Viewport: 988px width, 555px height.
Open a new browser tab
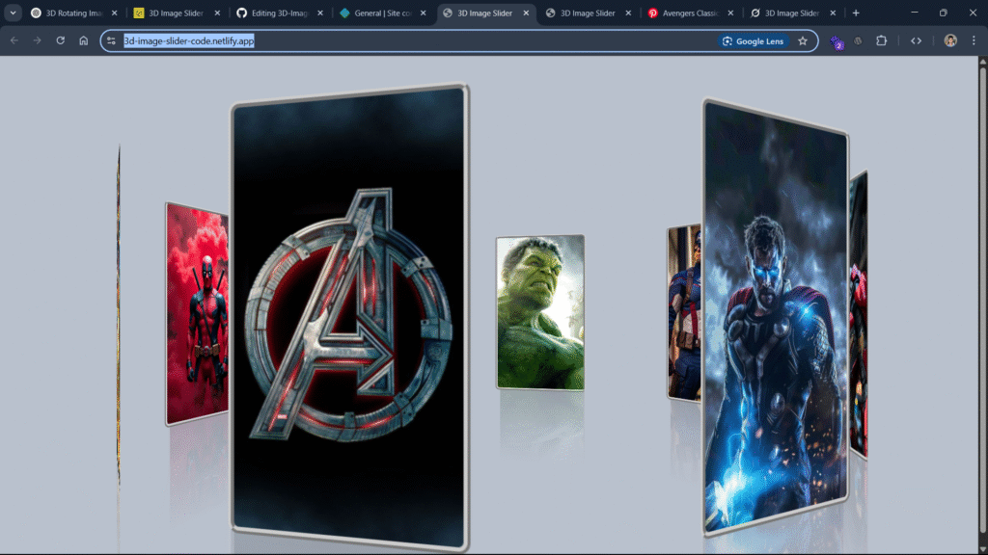tap(856, 13)
